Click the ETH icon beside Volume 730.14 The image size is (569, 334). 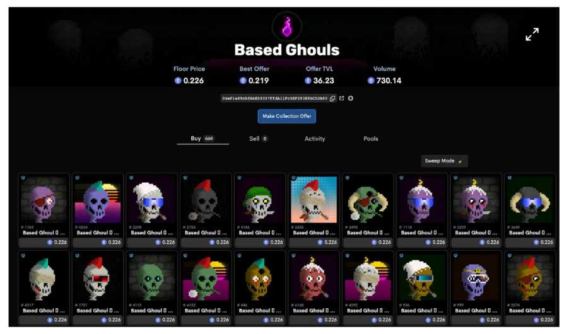(371, 81)
